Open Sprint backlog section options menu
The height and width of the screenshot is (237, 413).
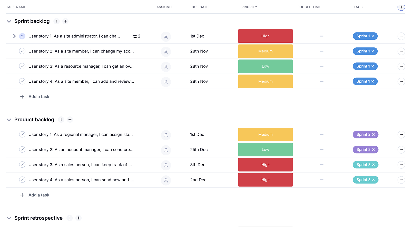tap(56, 21)
